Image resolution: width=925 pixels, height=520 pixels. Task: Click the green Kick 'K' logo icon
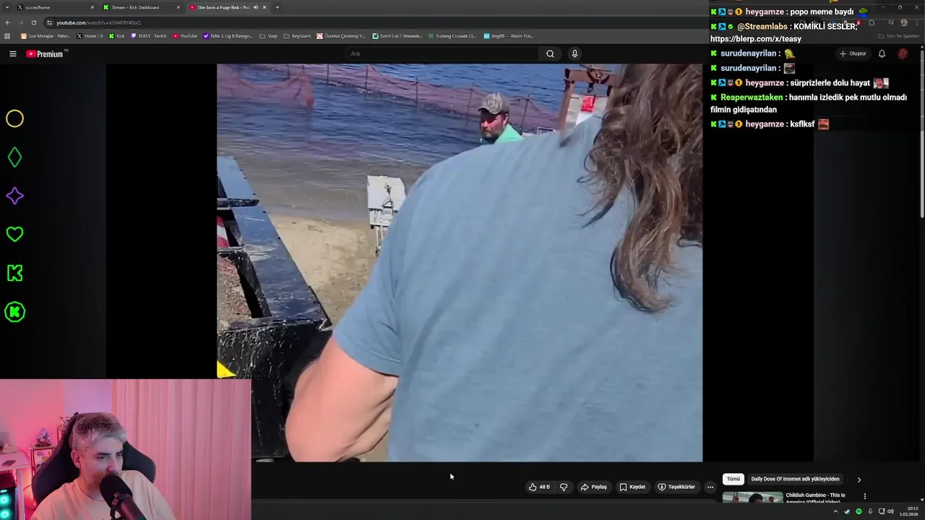[x=14, y=273]
